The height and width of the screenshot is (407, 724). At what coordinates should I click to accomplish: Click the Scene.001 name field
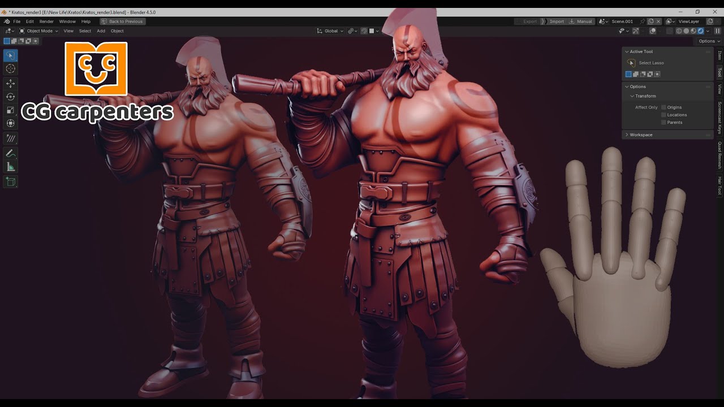click(624, 21)
